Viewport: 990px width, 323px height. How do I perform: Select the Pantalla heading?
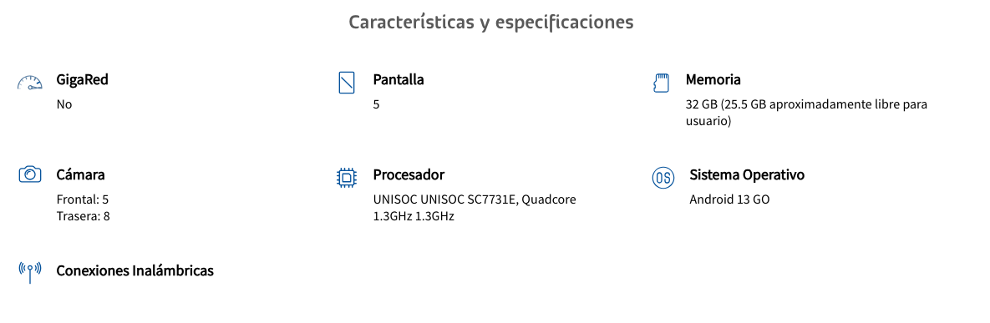[x=399, y=80]
